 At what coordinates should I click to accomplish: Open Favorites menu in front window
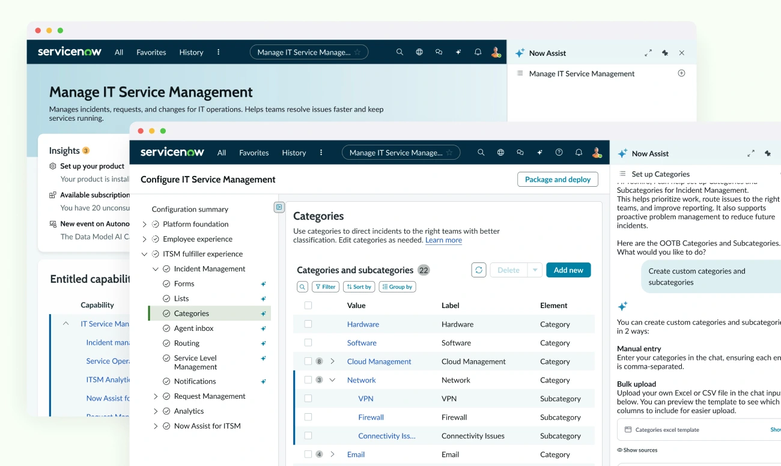tap(254, 153)
